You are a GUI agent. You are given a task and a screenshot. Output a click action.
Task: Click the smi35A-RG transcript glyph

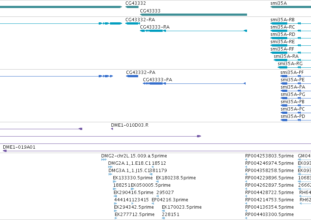tap(294, 67)
